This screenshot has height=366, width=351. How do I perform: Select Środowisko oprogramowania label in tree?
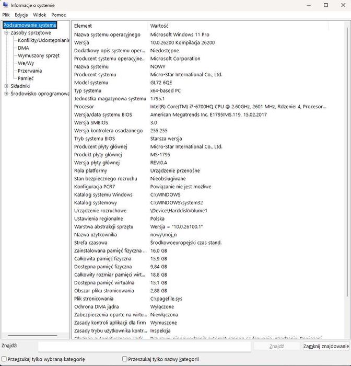[x=40, y=94]
